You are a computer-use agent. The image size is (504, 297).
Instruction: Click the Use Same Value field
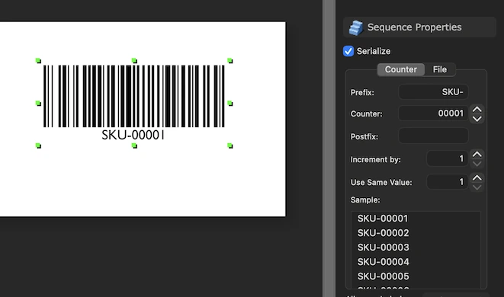click(x=447, y=182)
